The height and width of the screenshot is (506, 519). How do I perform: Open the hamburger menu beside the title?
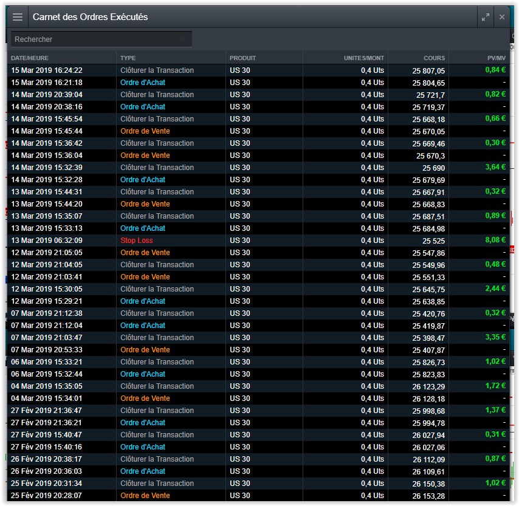pos(18,17)
